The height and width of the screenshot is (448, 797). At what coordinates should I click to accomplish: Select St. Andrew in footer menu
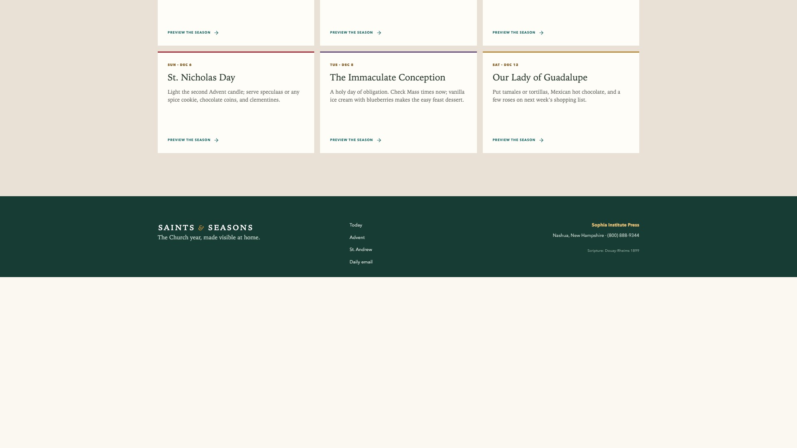[x=361, y=249]
